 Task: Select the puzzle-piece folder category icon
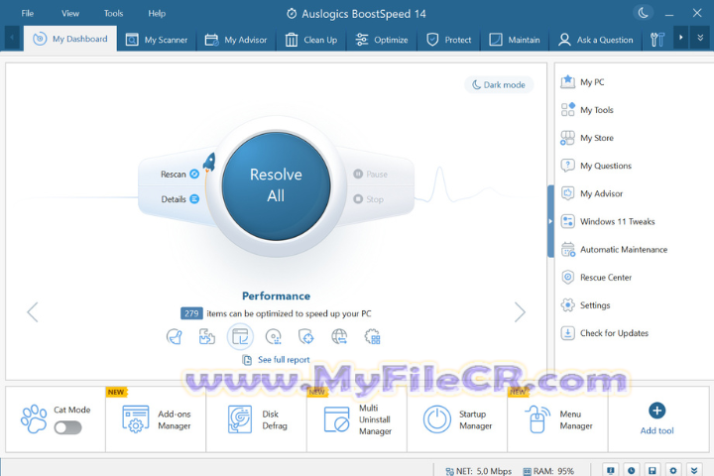206,336
